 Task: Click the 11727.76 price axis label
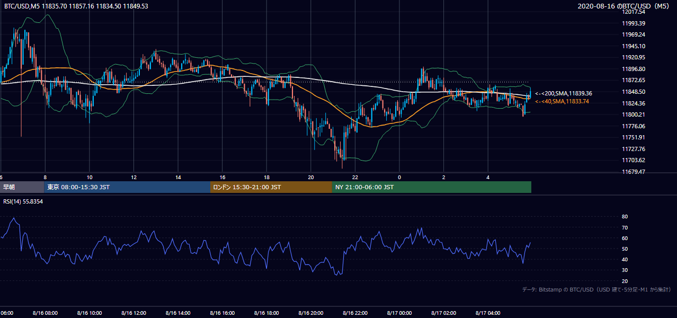pos(633,149)
